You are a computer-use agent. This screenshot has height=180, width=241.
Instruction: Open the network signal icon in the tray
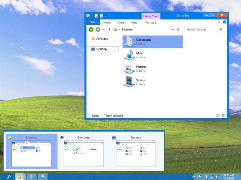[x=212, y=177]
